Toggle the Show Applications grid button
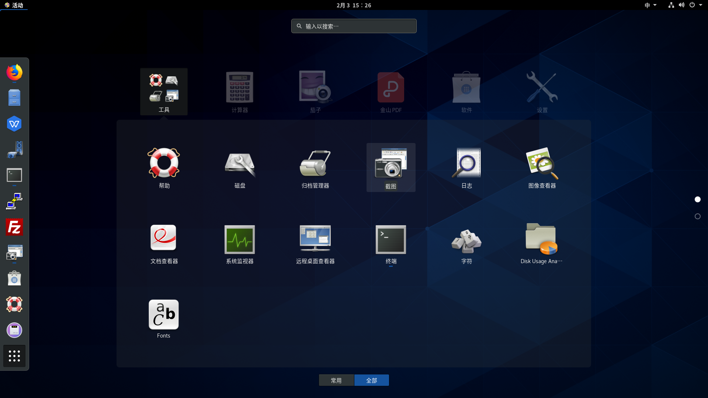Viewport: 708px width, 398px height. [14, 356]
